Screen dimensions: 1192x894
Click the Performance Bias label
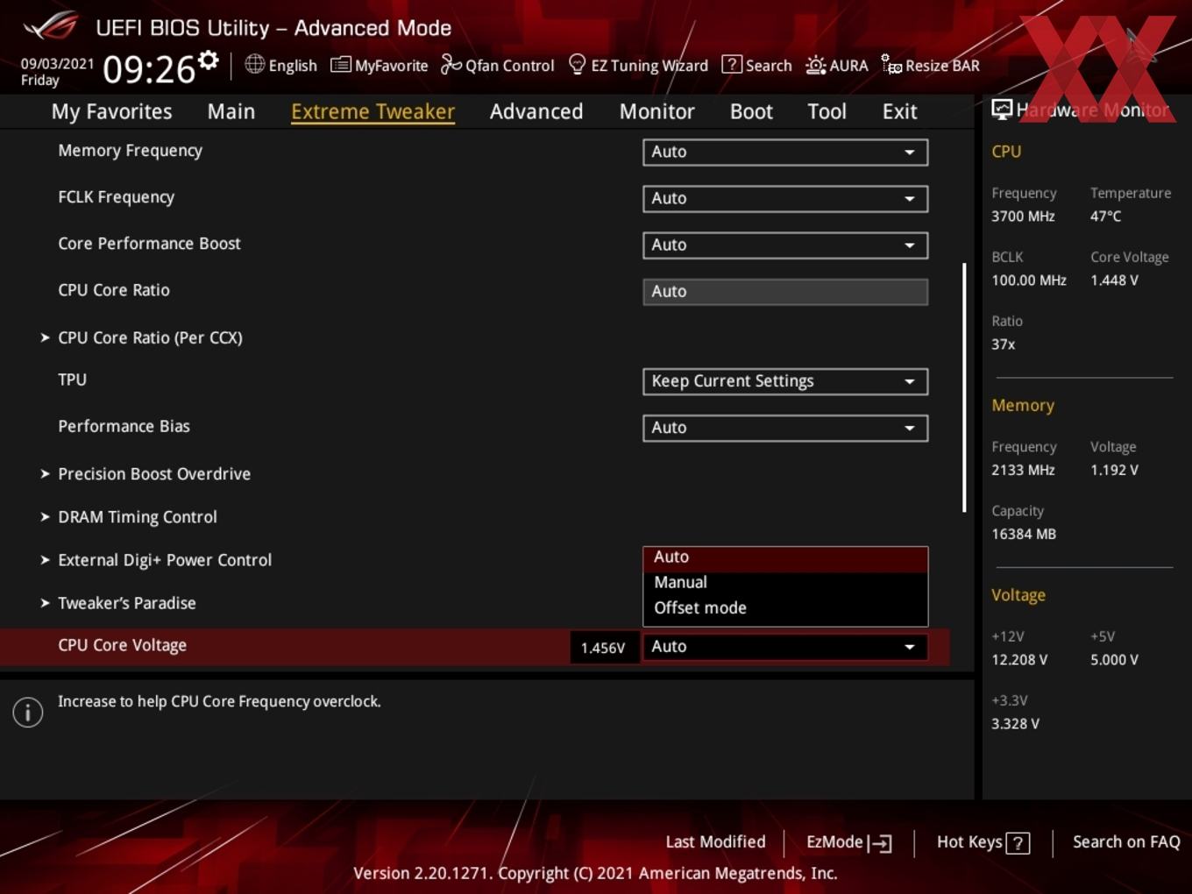click(x=124, y=427)
